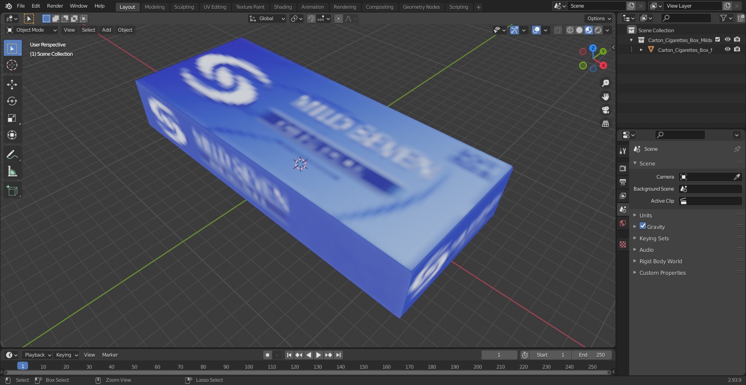Open the Playback dropdown
The image size is (746, 385).
pos(37,355)
